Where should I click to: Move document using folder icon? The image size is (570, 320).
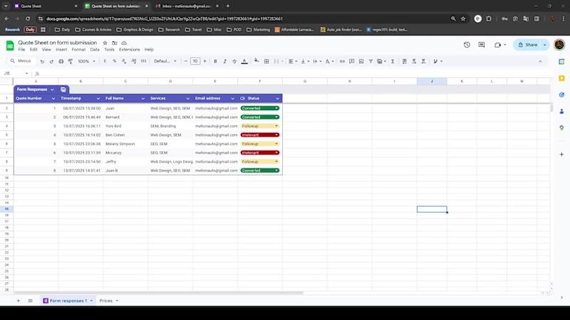point(115,43)
